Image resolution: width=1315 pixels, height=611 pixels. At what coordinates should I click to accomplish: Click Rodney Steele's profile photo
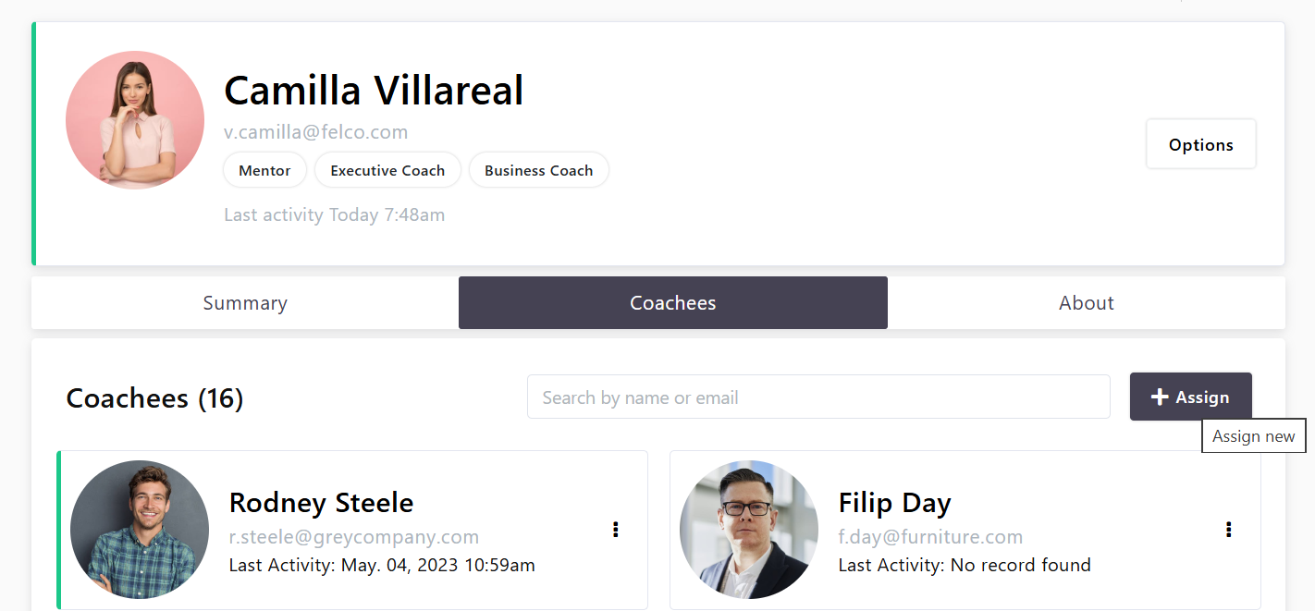point(140,530)
